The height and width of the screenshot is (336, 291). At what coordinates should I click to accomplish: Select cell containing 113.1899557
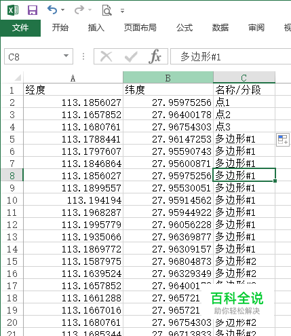(x=73, y=188)
